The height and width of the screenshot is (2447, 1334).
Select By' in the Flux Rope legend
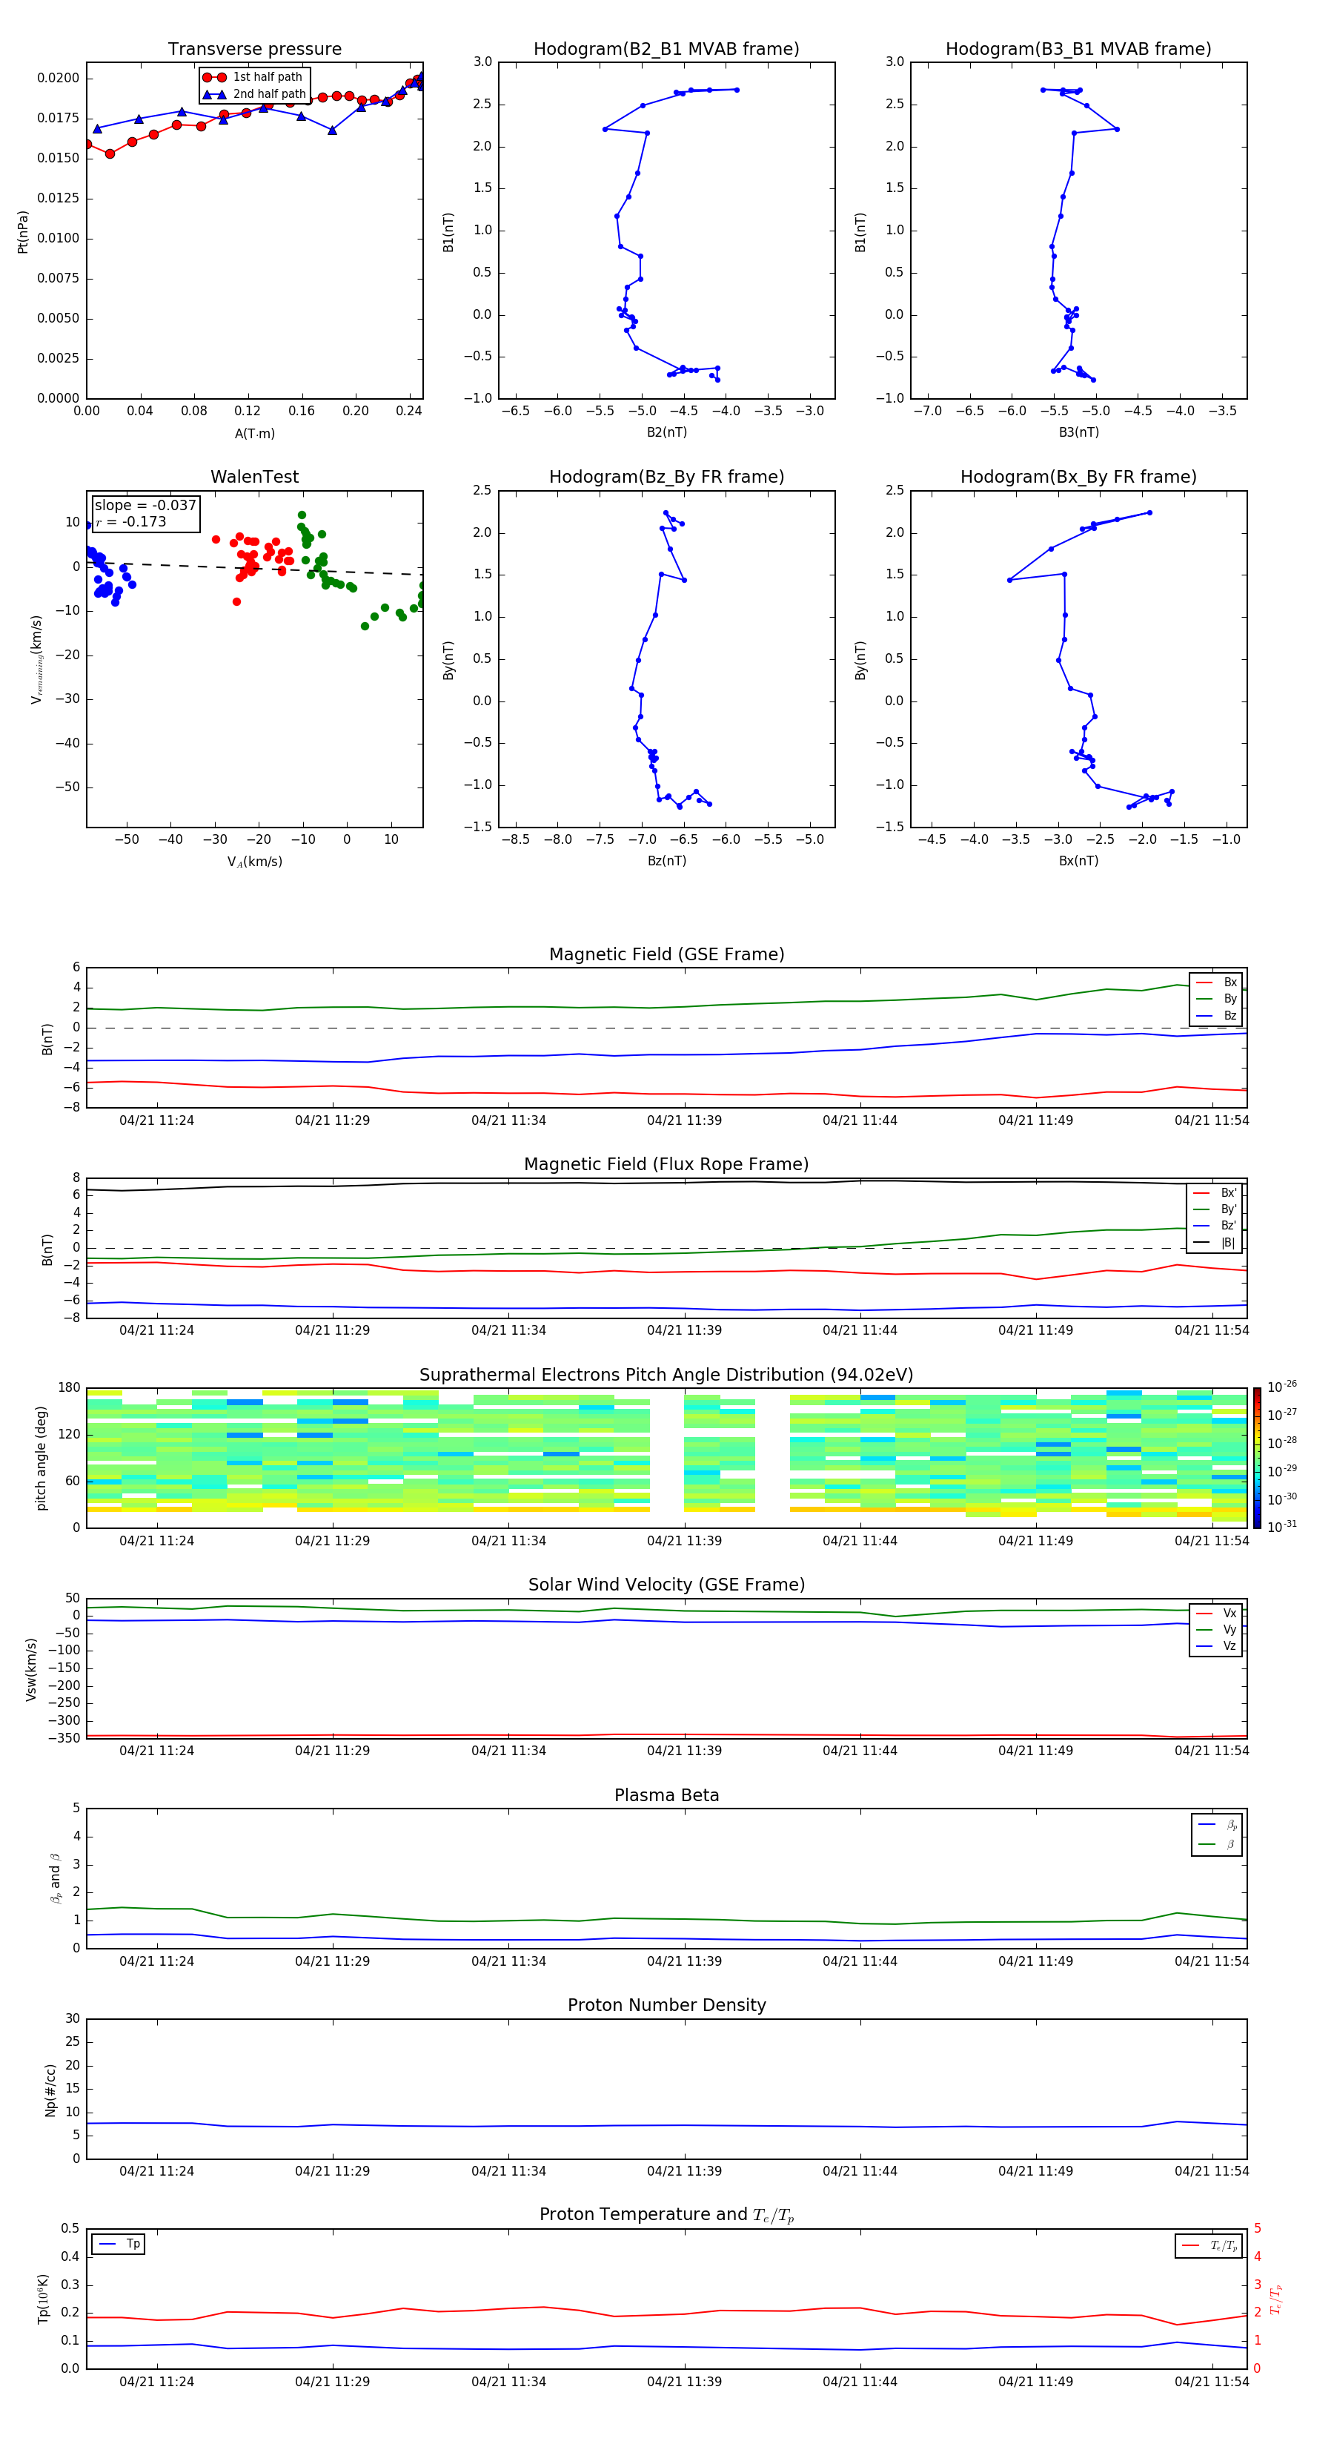(1215, 1209)
